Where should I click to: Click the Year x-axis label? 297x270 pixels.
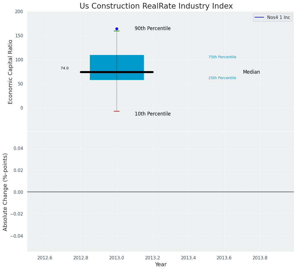point(161,264)
